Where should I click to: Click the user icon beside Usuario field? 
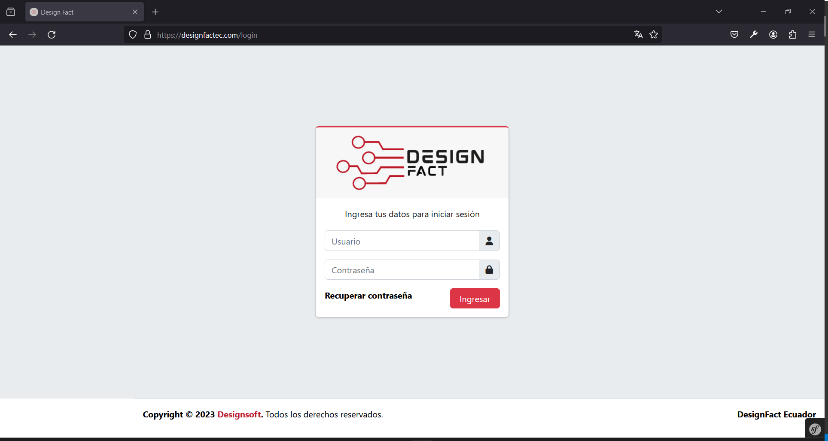pyautogui.click(x=489, y=241)
